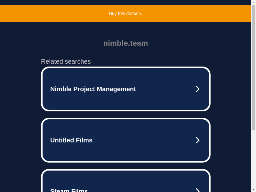Click the chevron arrow on Untitled Films card
Screen dimensions: 256x192
[197, 140]
